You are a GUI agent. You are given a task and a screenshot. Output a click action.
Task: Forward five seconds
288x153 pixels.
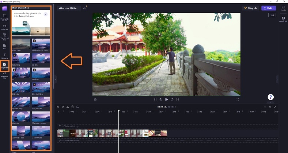[x=172, y=99]
